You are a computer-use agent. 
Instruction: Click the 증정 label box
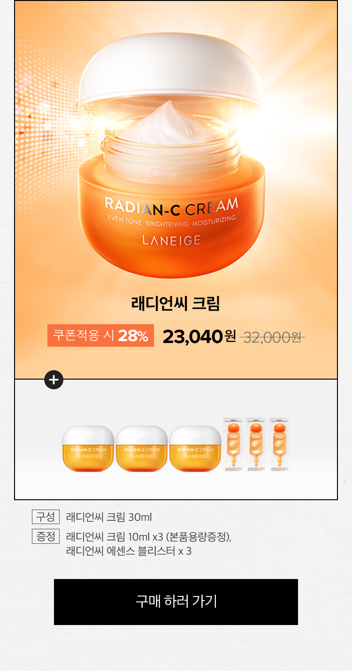[x=46, y=536]
